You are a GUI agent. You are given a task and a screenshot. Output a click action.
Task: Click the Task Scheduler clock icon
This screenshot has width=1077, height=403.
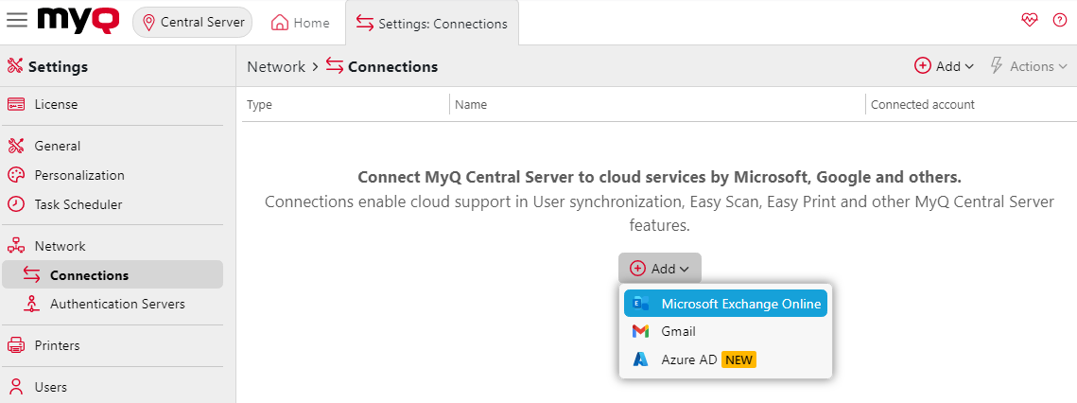coord(15,204)
